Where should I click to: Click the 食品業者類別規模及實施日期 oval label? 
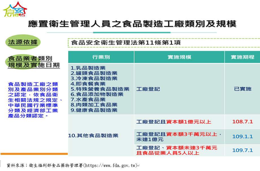(34, 62)
